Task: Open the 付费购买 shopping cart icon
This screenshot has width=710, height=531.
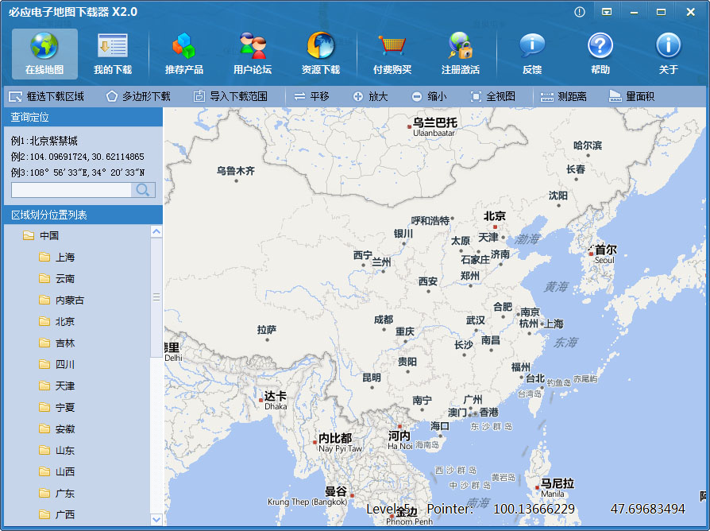Action: point(392,53)
